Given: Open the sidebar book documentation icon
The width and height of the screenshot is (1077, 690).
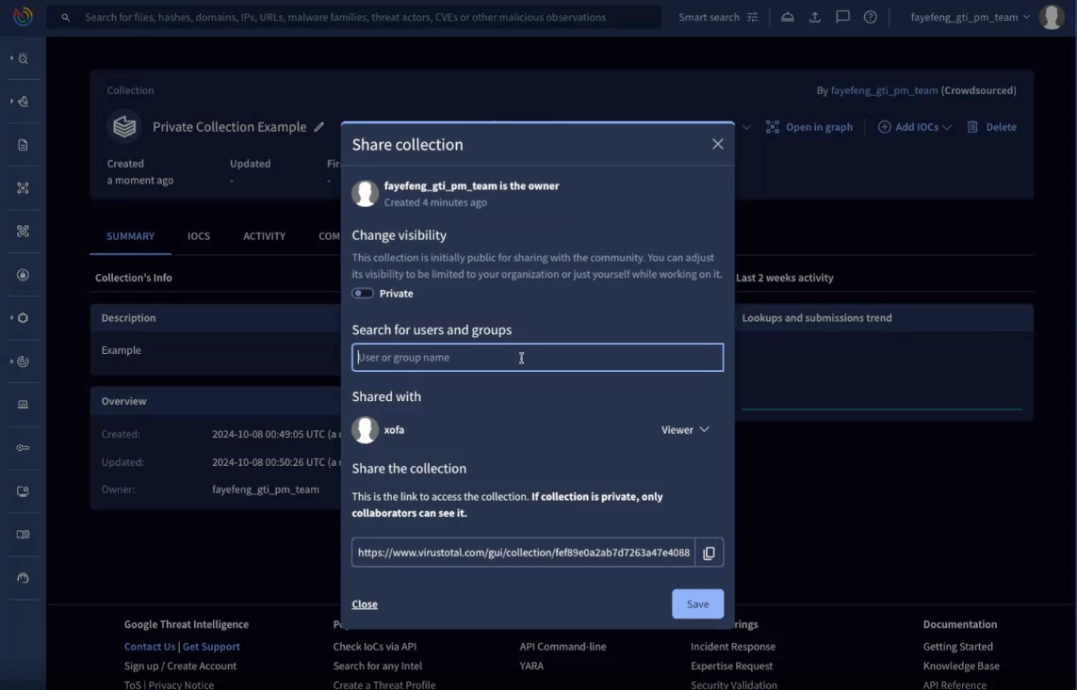Looking at the screenshot, I should pos(23,535).
